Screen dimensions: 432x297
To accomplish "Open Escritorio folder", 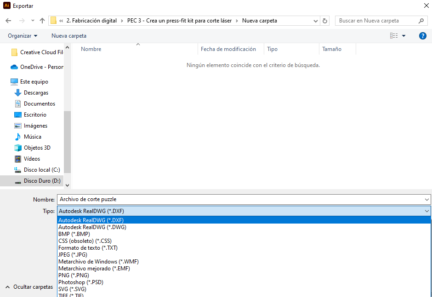I will [x=30, y=115].
